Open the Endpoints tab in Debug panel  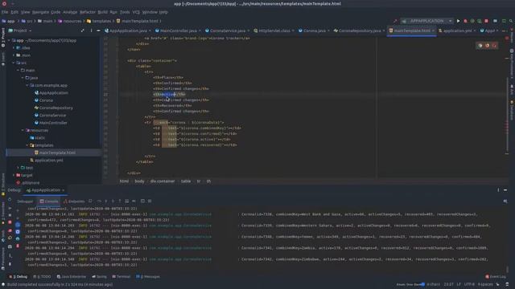point(74,201)
